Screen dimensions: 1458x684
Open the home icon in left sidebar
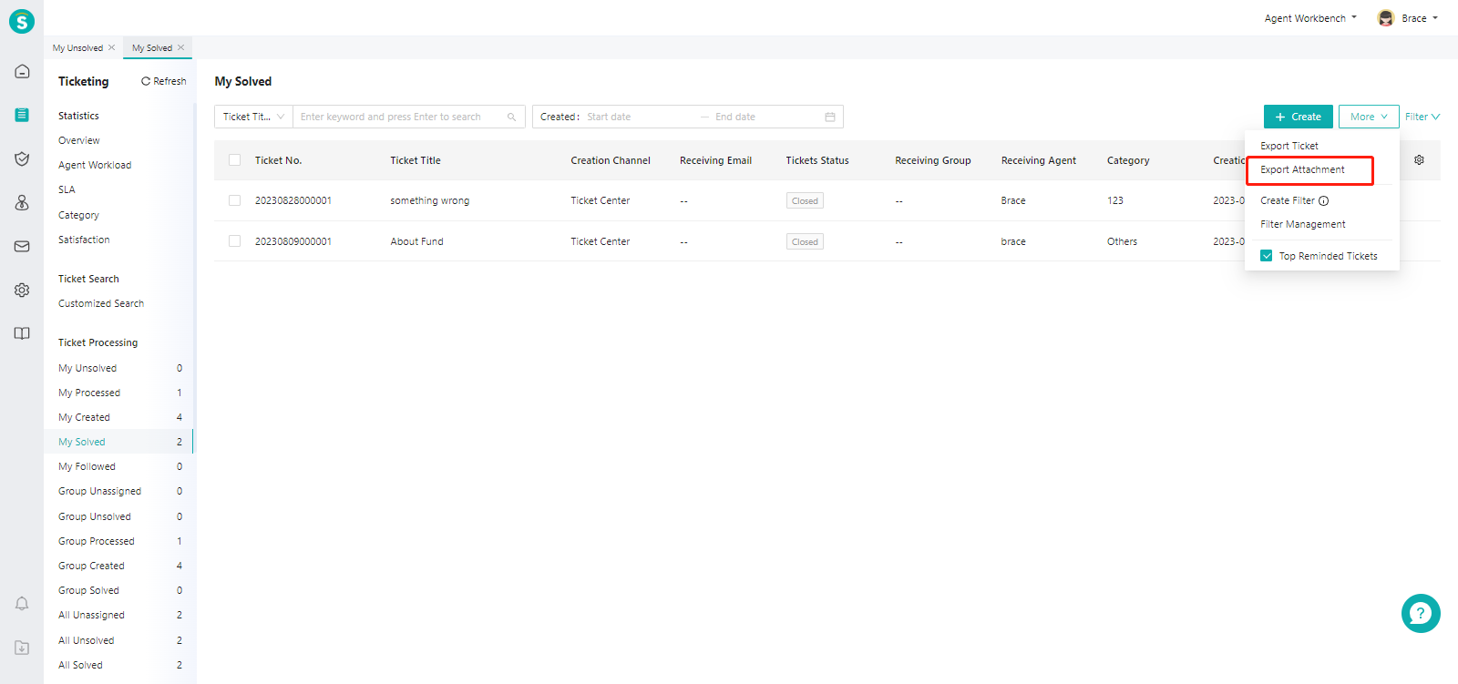22,71
